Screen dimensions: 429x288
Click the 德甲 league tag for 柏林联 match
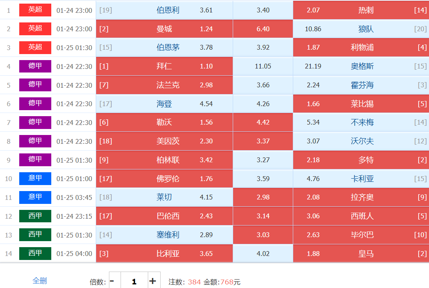[35, 160]
